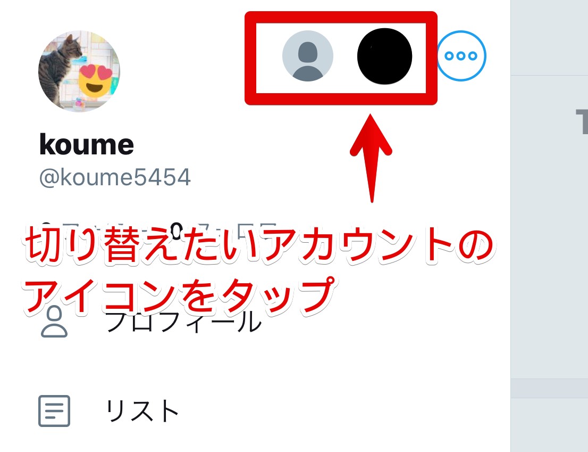588x452 pixels.
Task: Switch to the black-avatar account
Action: coord(384,56)
